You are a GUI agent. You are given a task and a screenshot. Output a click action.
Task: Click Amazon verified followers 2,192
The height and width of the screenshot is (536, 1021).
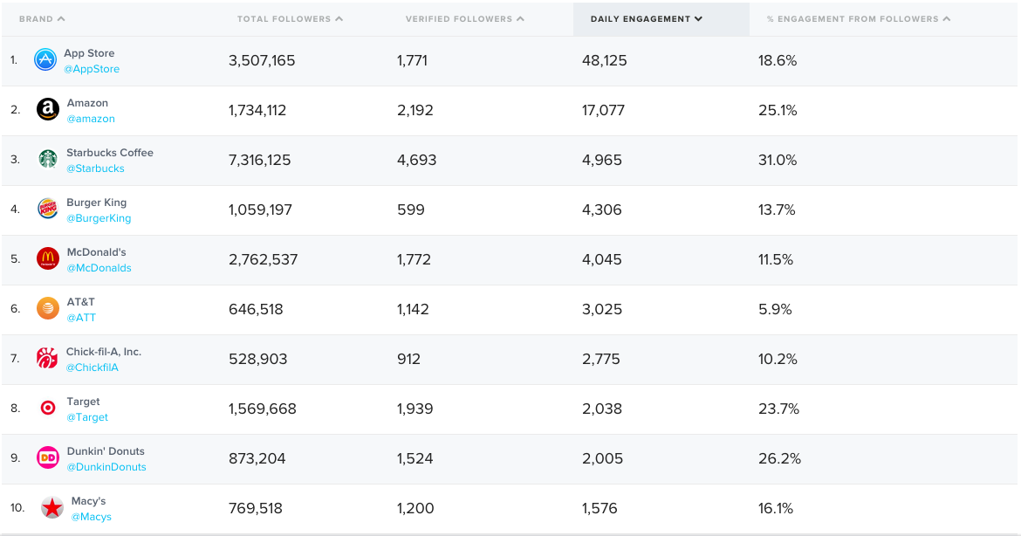[x=415, y=110]
